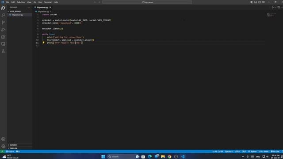Open Source Control view
This screenshot has height=159, width=283.
coord(3,23)
